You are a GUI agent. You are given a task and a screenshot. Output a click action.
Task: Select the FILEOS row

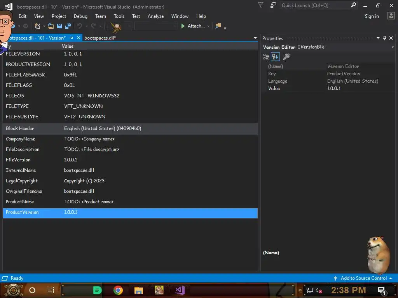click(130, 96)
